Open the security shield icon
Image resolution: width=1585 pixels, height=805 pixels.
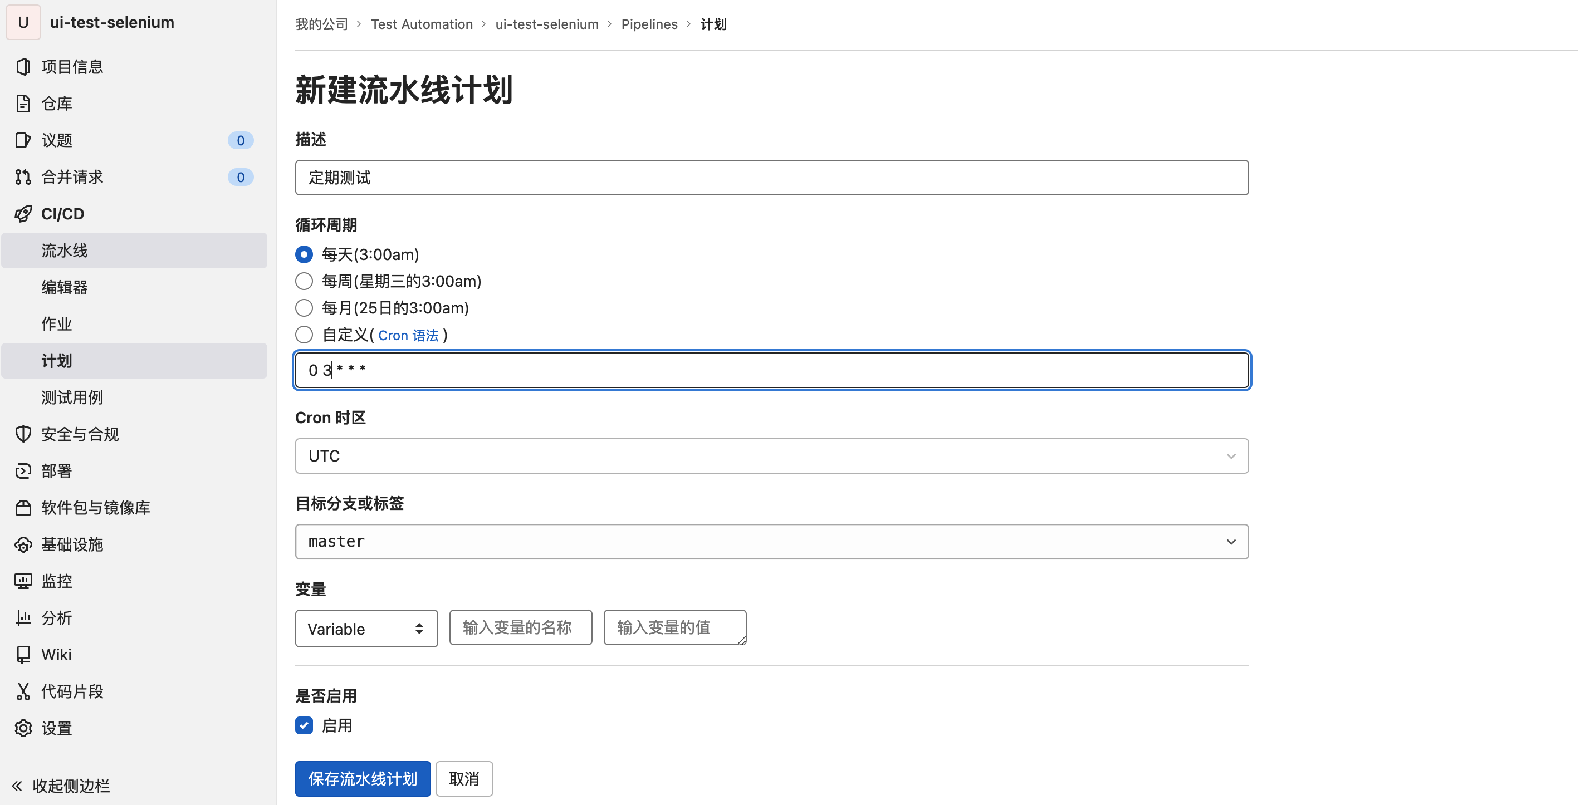click(x=23, y=434)
